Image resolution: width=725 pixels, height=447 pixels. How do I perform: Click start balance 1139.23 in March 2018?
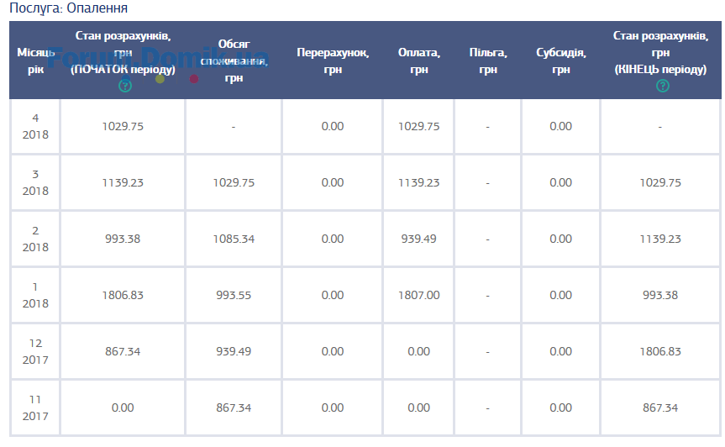pos(123,182)
